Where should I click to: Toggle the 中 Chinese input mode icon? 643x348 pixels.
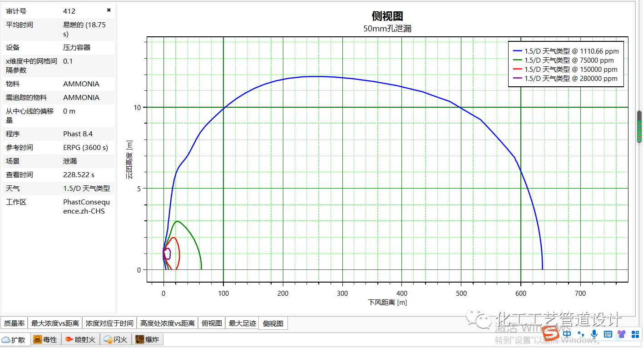click(x=567, y=334)
